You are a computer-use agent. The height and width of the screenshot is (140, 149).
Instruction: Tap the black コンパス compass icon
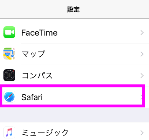click(9, 75)
